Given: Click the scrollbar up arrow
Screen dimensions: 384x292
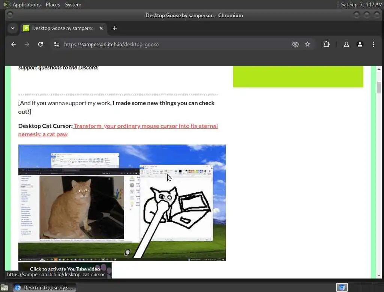Looking at the screenshot, I should point(379,69).
